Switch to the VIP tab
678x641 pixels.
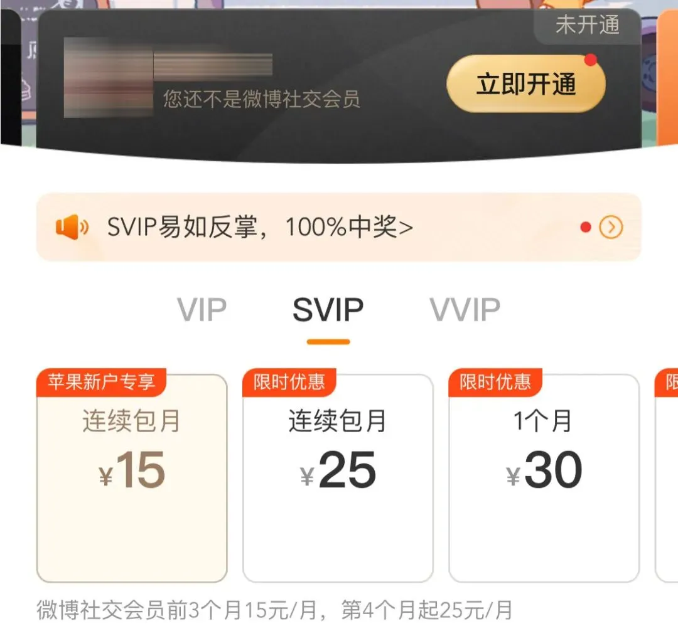202,310
